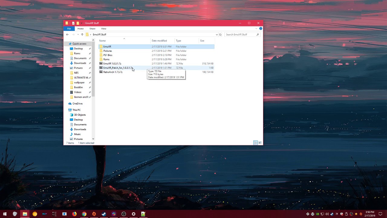
Task: Click the Refresh button in address bar
Action: (x=220, y=35)
